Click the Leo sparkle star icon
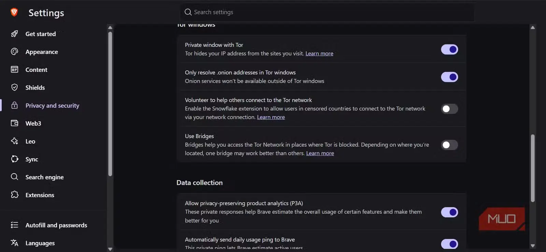The image size is (546, 252). [14, 141]
